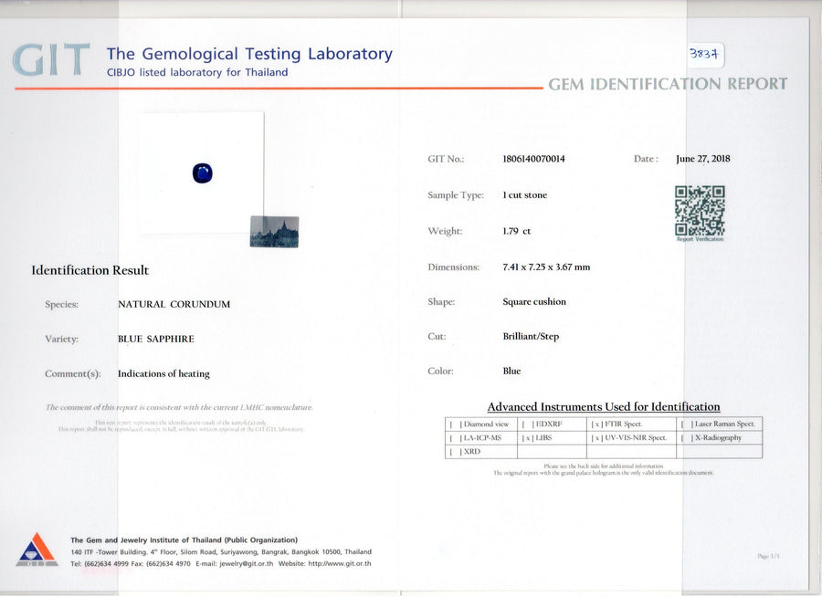Toggle the XRD checkbox
The height and width of the screenshot is (597, 822).
[x=453, y=452]
